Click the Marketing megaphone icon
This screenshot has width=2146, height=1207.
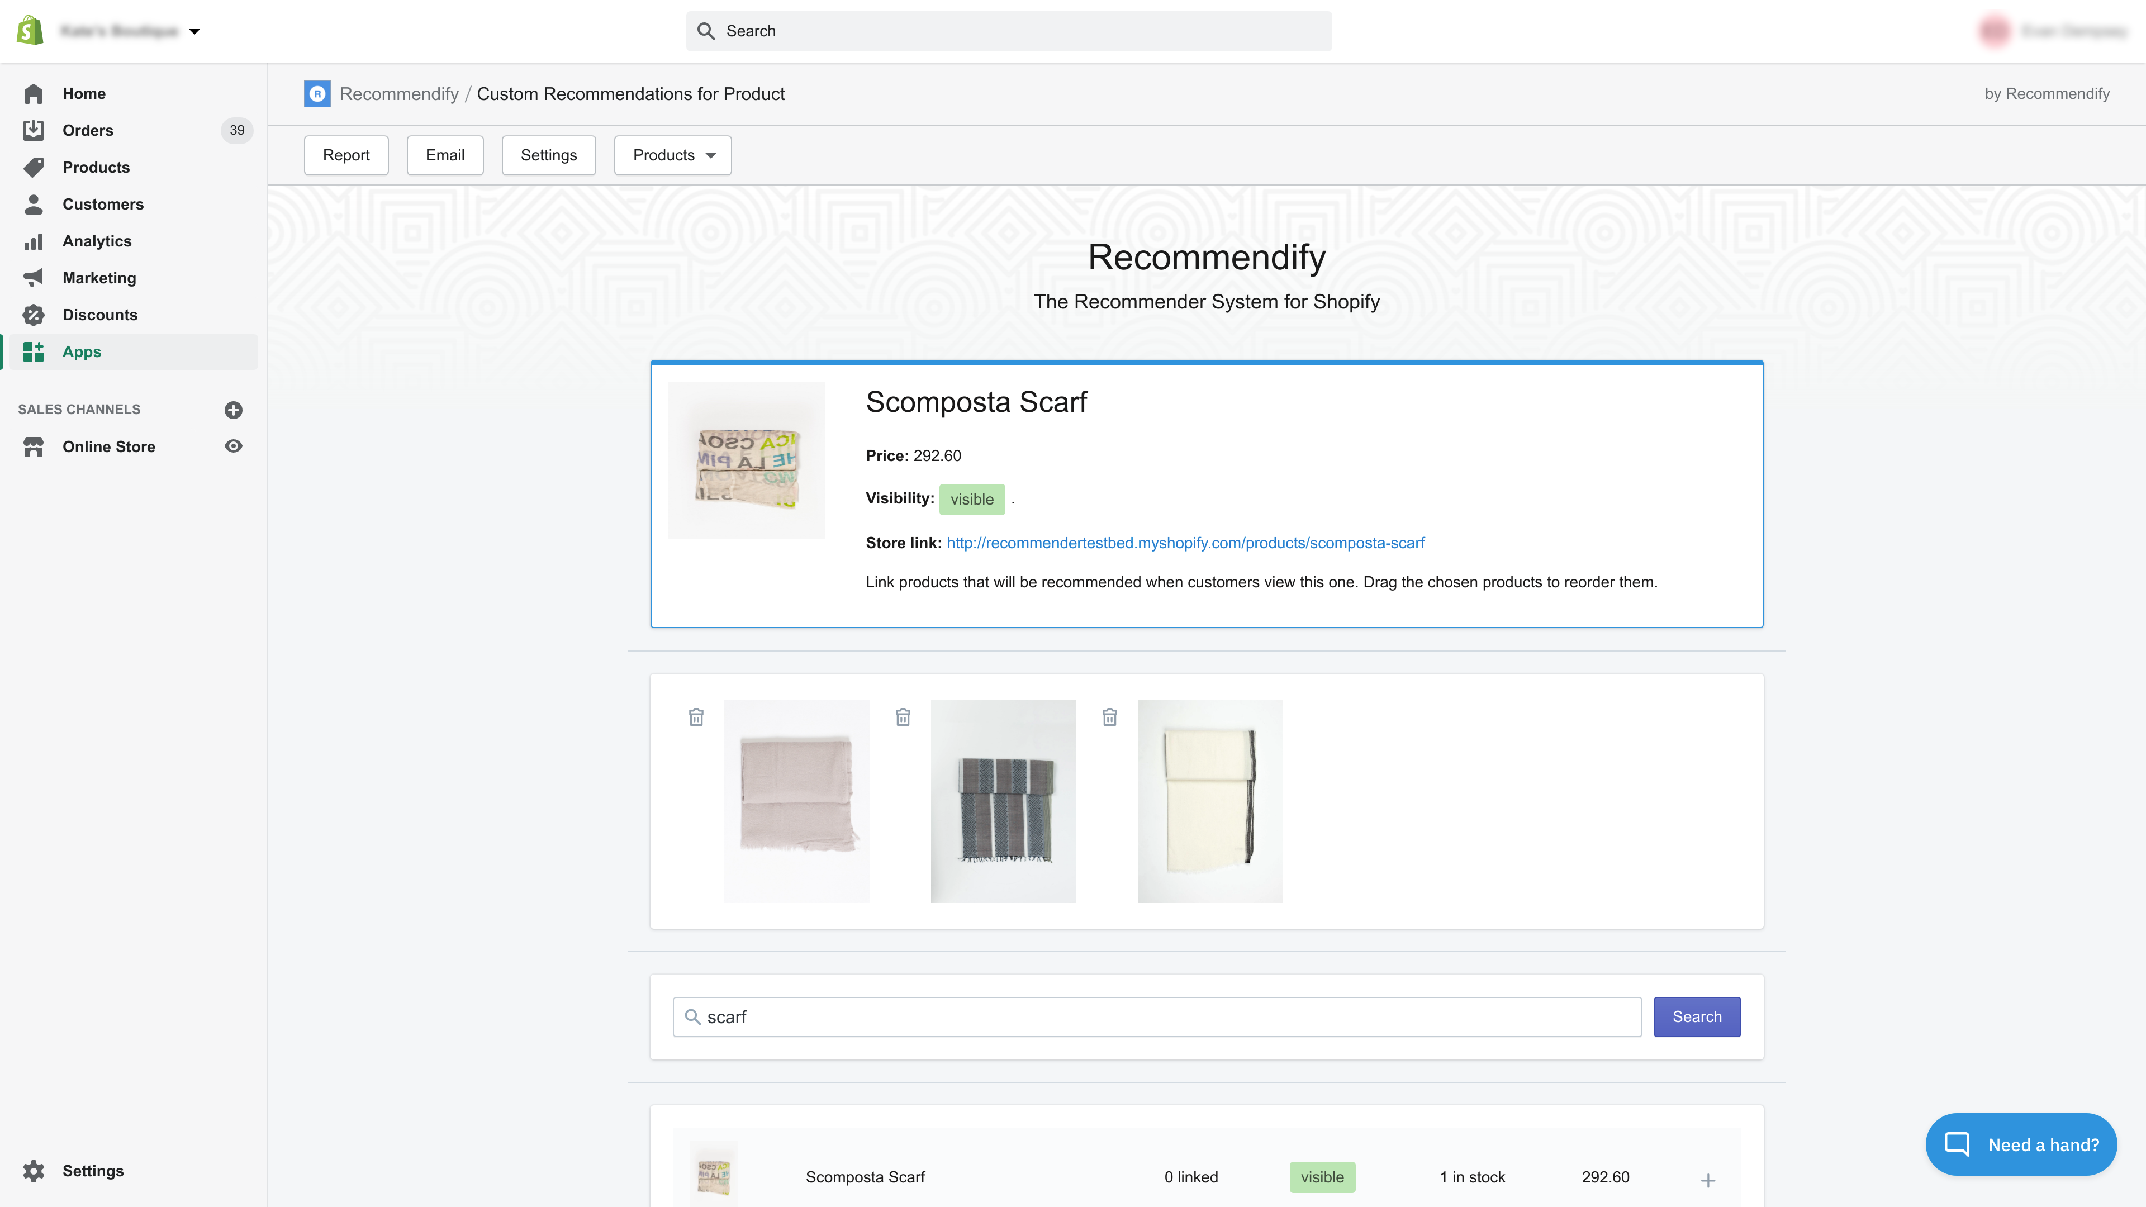pyautogui.click(x=34, y=277)
